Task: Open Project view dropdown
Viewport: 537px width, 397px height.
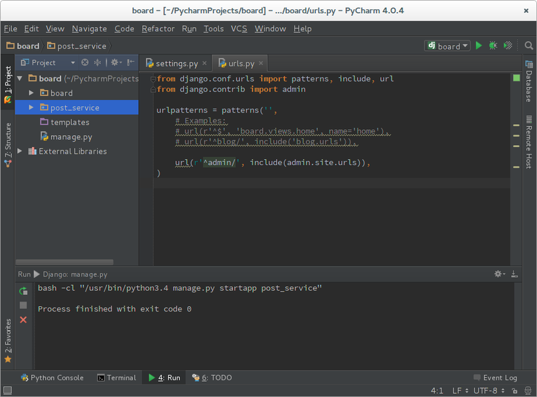Action: pyautogui.click(x=72, y=62)
